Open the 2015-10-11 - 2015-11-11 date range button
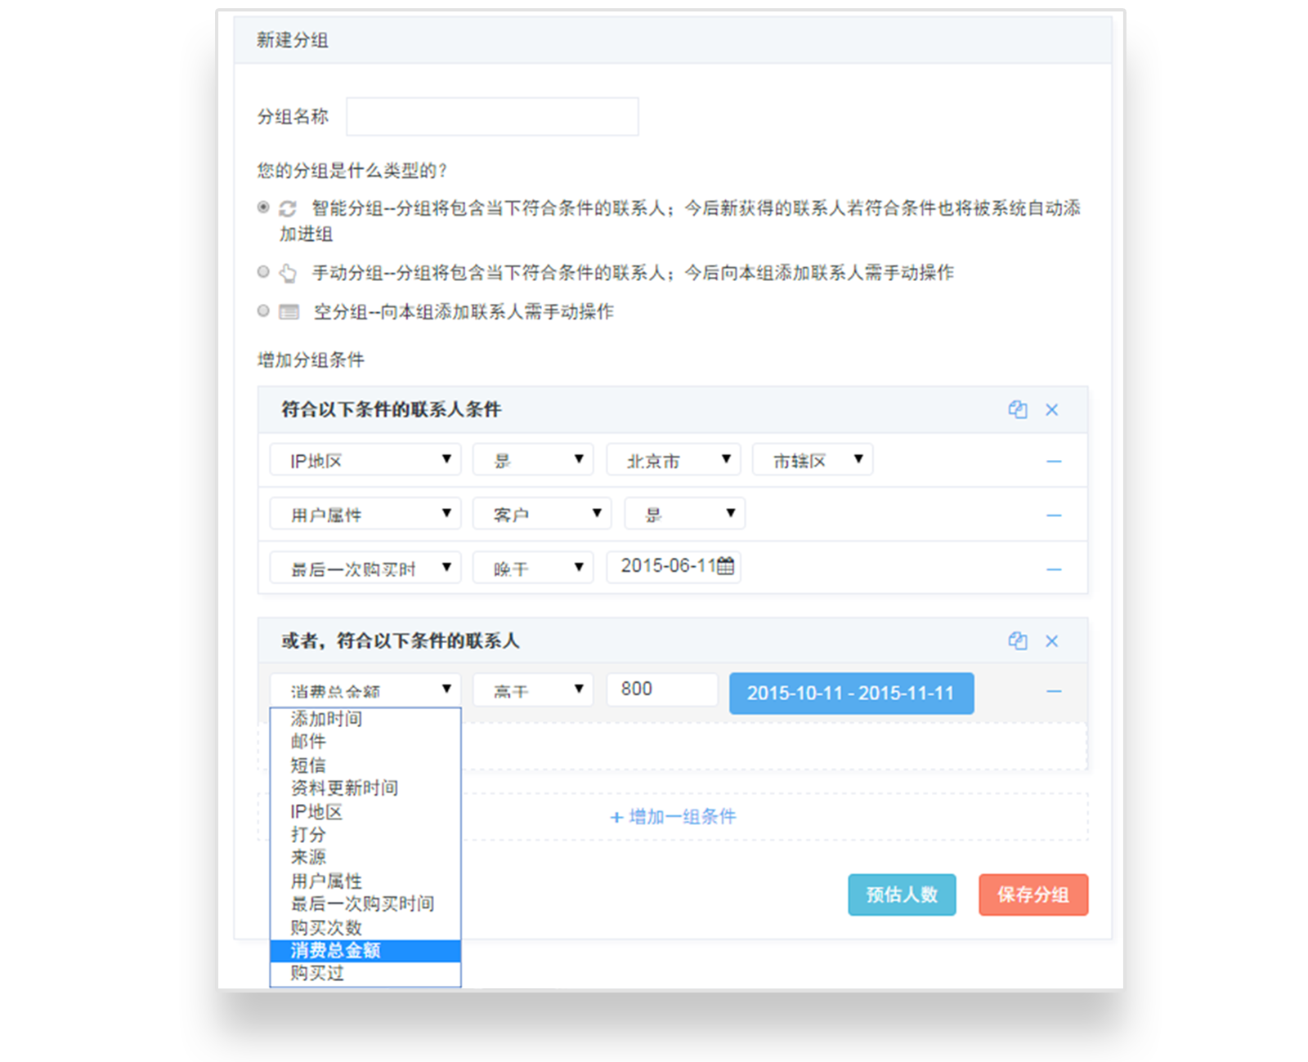This screenshot has width=1308, height=1062. coord(851,694)
